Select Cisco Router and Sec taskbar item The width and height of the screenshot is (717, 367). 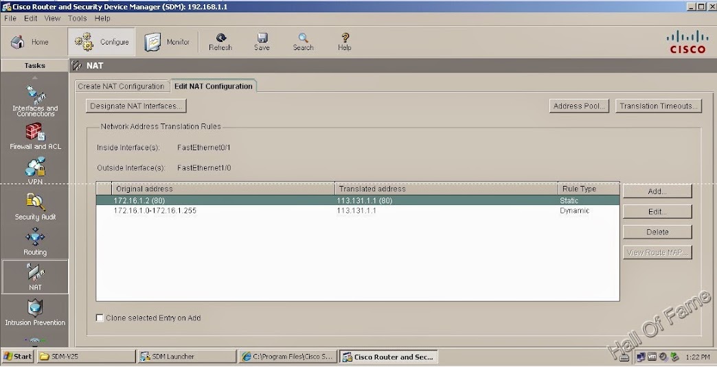388,357
